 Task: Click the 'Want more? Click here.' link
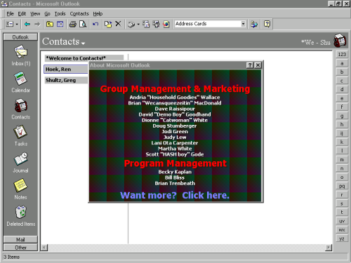click(x=175, y=195)
